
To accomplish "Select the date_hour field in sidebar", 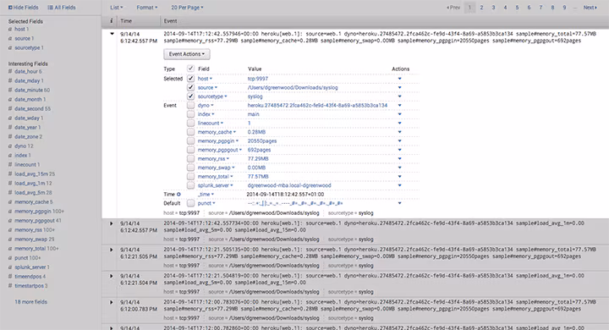I will tap(28, 72).
